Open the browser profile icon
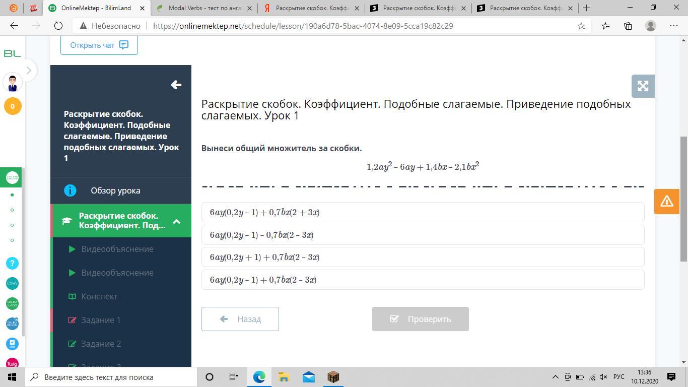This screenshot has height=387, width=688. pyautogui.click(x=651, y=26)
